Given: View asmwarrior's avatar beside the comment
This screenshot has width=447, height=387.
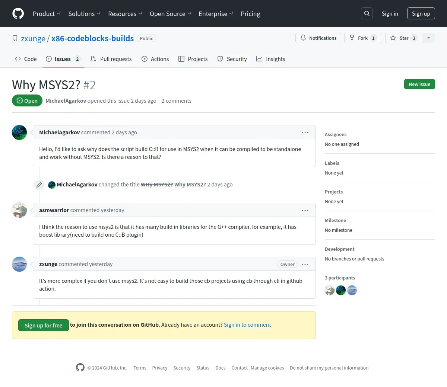Looking at the screenshot, I should point(19,210).
